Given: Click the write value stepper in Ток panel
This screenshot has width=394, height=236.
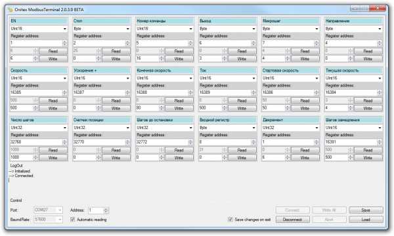Looking at the screenshot, I should coord(225,108).
